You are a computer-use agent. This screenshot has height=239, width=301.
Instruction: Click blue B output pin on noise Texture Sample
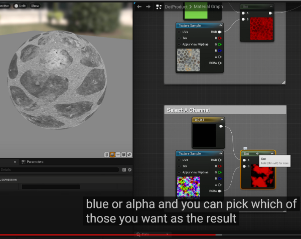pyautogui.click(x=220, y=179)
